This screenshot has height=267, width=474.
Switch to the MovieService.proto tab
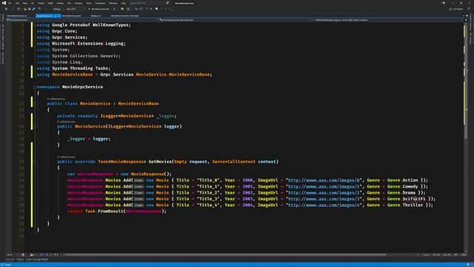point(72,16)
